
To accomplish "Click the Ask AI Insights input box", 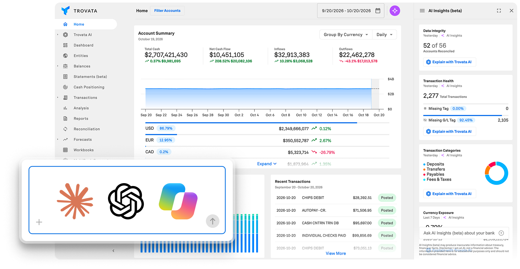I will click(x=464, y=233).
